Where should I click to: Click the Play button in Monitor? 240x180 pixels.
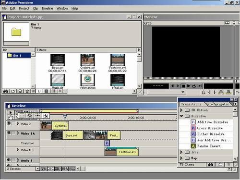tap(189, 86)
